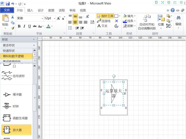The width and height of the screenshot is (186, 139).
Task: Click the Redo icon in quick access toolbar
Action: pyautogui.click(x=20, y=4)
